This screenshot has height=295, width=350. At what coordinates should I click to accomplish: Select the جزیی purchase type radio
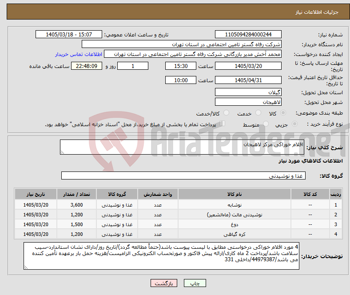click(294, 124)
